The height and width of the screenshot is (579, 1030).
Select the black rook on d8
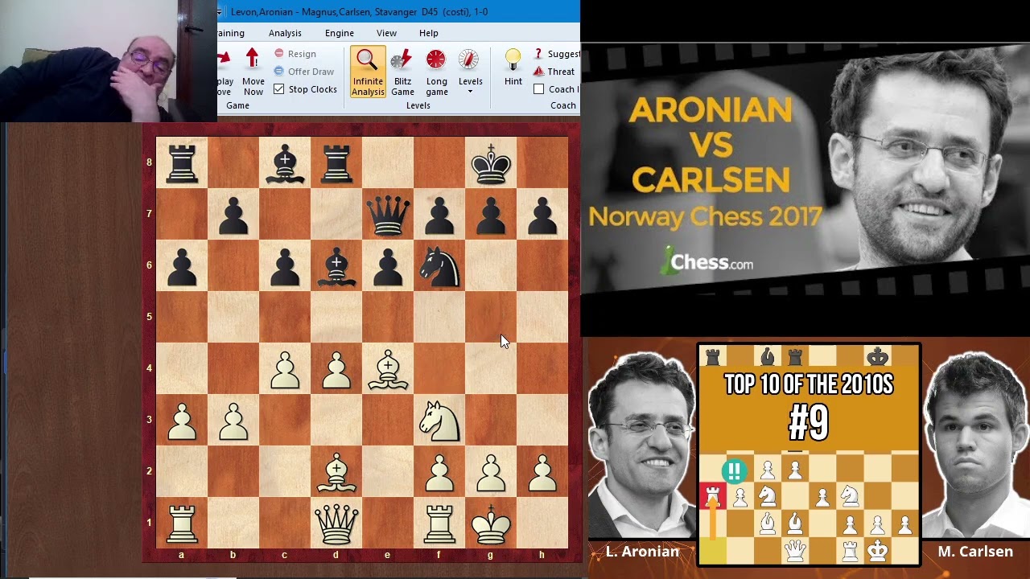coord(336,162)
